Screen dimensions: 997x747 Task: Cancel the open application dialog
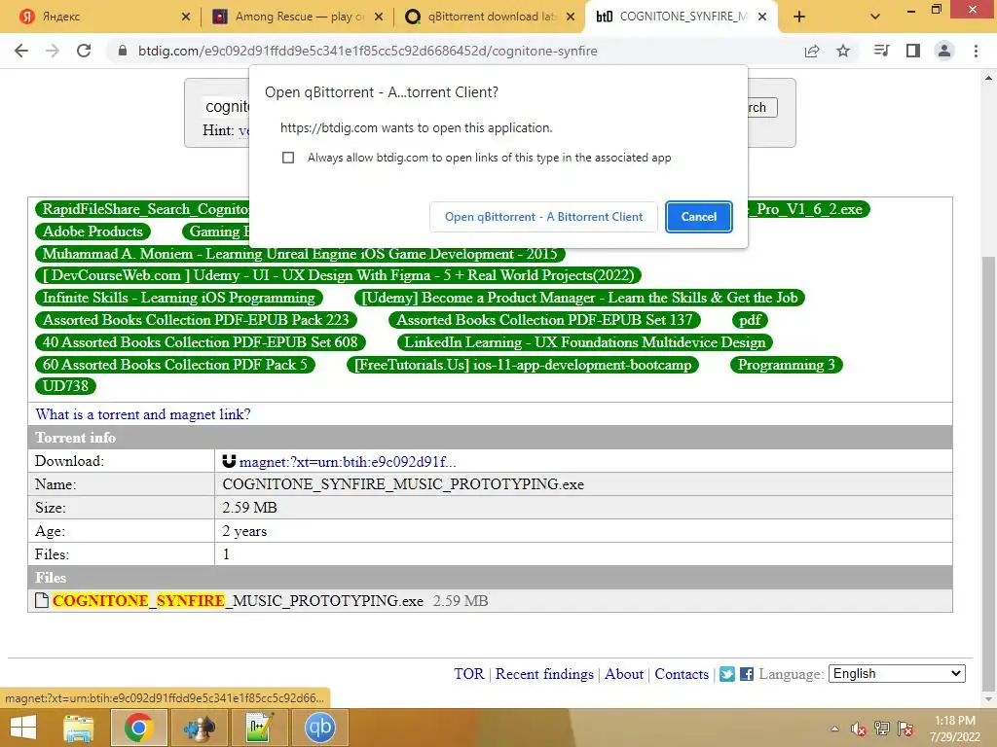(x=699, y=217)
